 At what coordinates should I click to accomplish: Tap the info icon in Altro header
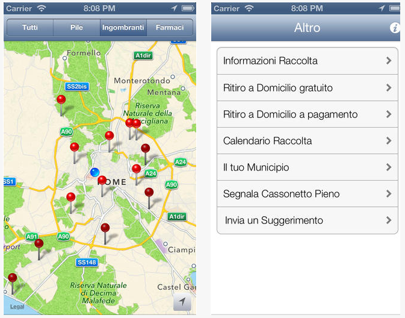point(394,28)
